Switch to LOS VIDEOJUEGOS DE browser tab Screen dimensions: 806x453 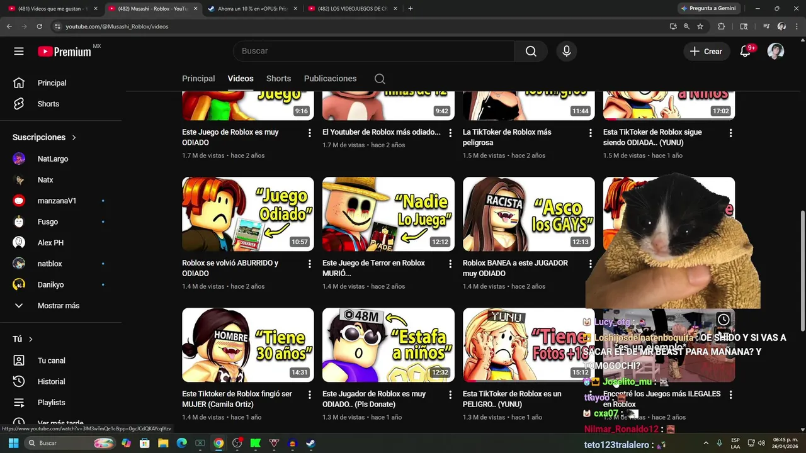(x=351, y=8)
